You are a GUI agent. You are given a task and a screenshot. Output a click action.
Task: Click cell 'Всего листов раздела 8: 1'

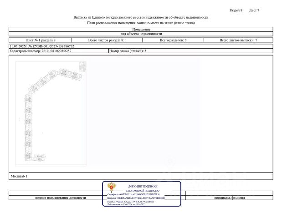(x=108, y=40)
